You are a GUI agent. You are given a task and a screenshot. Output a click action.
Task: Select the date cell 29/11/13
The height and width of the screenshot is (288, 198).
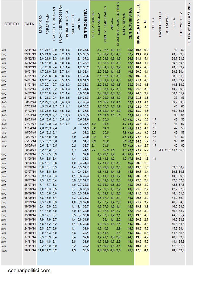30,54
